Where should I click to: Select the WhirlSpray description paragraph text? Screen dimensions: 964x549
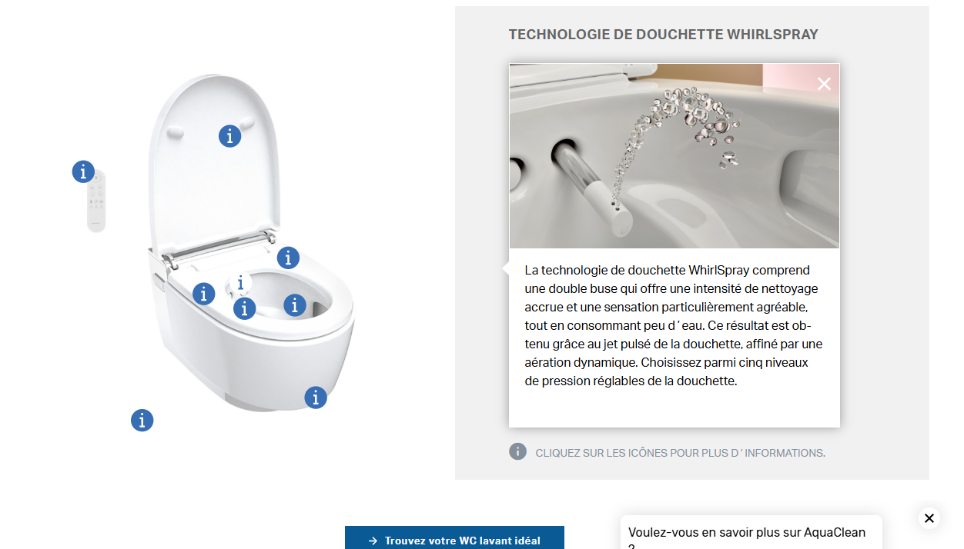pyautogui.click(x=674, y=326)
